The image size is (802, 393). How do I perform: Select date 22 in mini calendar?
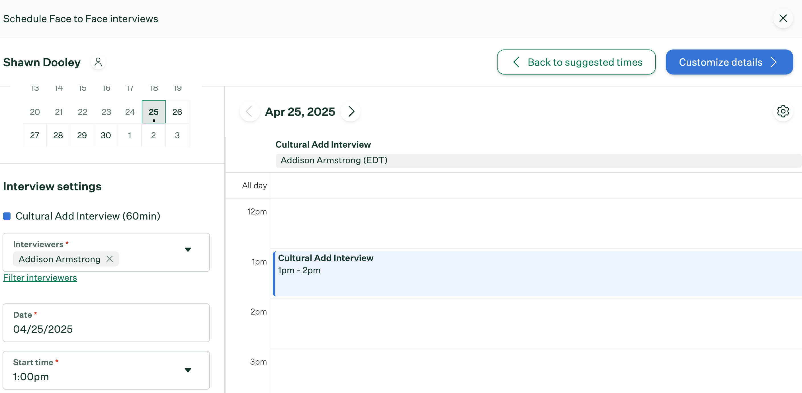pyautogui.click(x=82, y=112)
